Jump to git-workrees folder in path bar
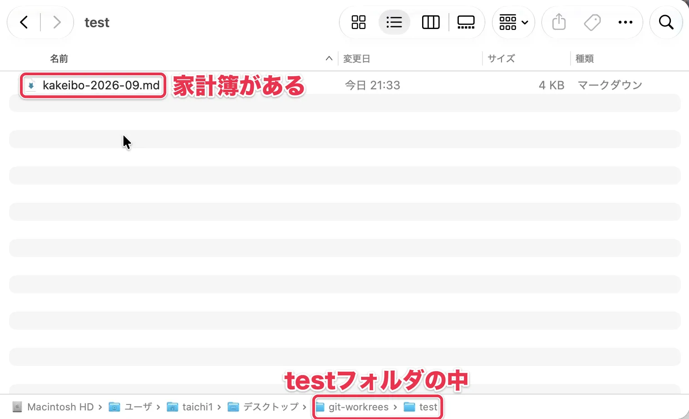 tap(352, 407)
